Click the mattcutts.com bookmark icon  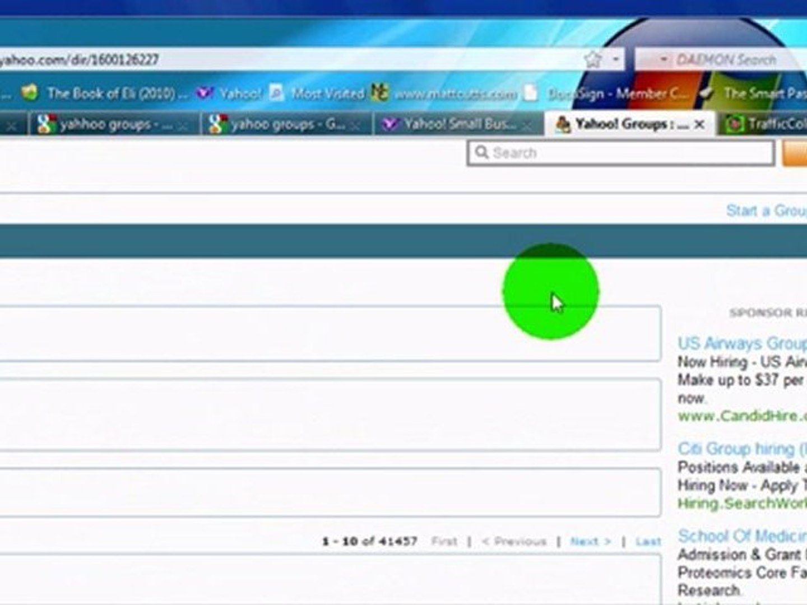coord(380,92)
